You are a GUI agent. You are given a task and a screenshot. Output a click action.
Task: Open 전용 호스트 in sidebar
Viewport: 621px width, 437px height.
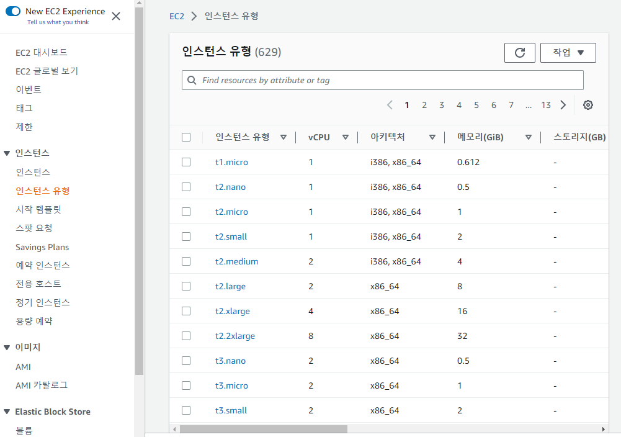(x=38, y=284)
